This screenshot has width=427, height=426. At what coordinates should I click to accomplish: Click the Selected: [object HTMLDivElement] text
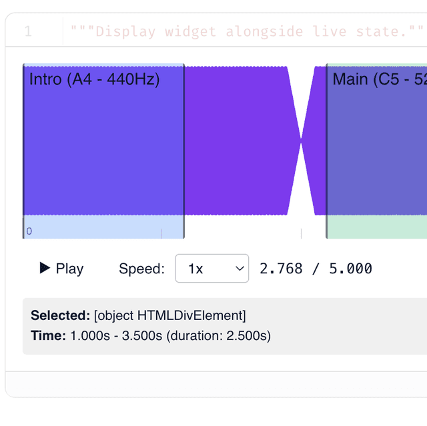[x=138, y=315]
